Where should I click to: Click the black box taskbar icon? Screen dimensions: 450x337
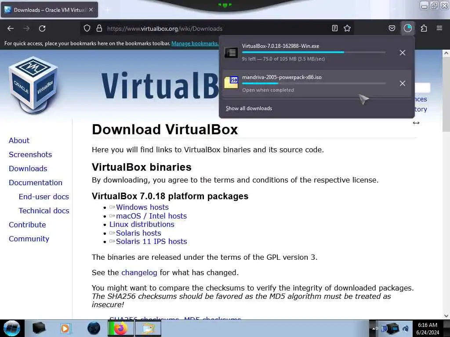[39, 328]
